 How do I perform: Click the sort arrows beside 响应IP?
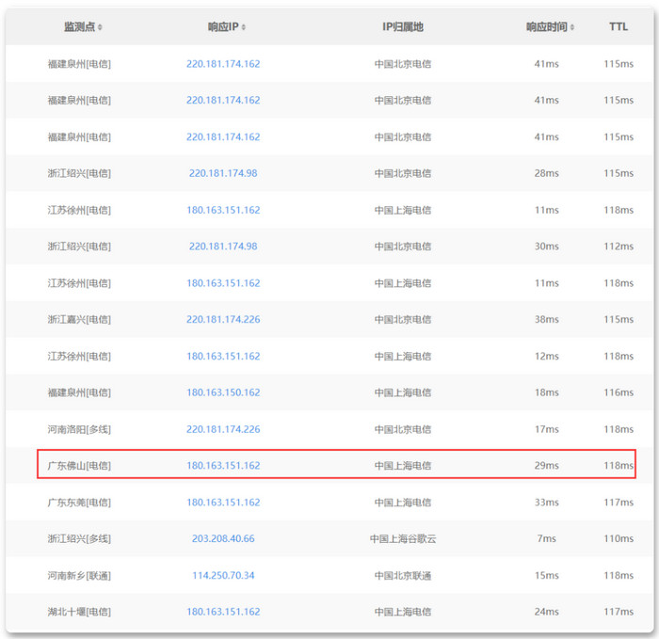point(244,27)
